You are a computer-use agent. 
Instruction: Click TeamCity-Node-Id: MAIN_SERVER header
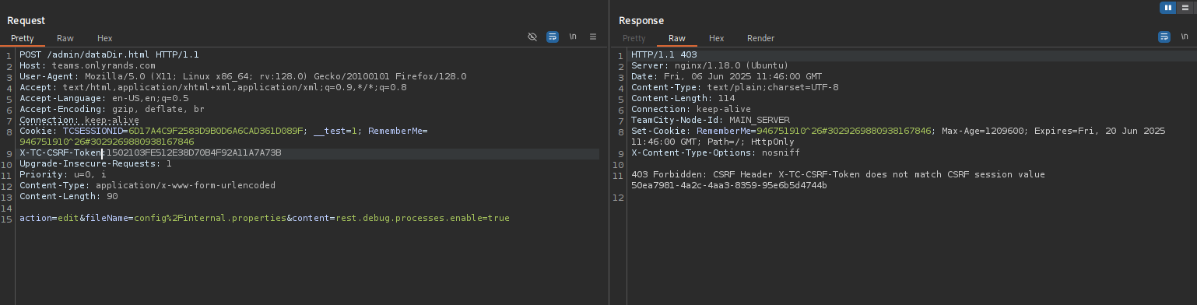pyautogui.click(x=711, y=120)
